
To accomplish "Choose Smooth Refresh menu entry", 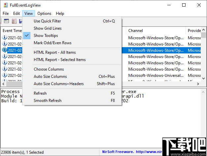I will pos(72,101).
